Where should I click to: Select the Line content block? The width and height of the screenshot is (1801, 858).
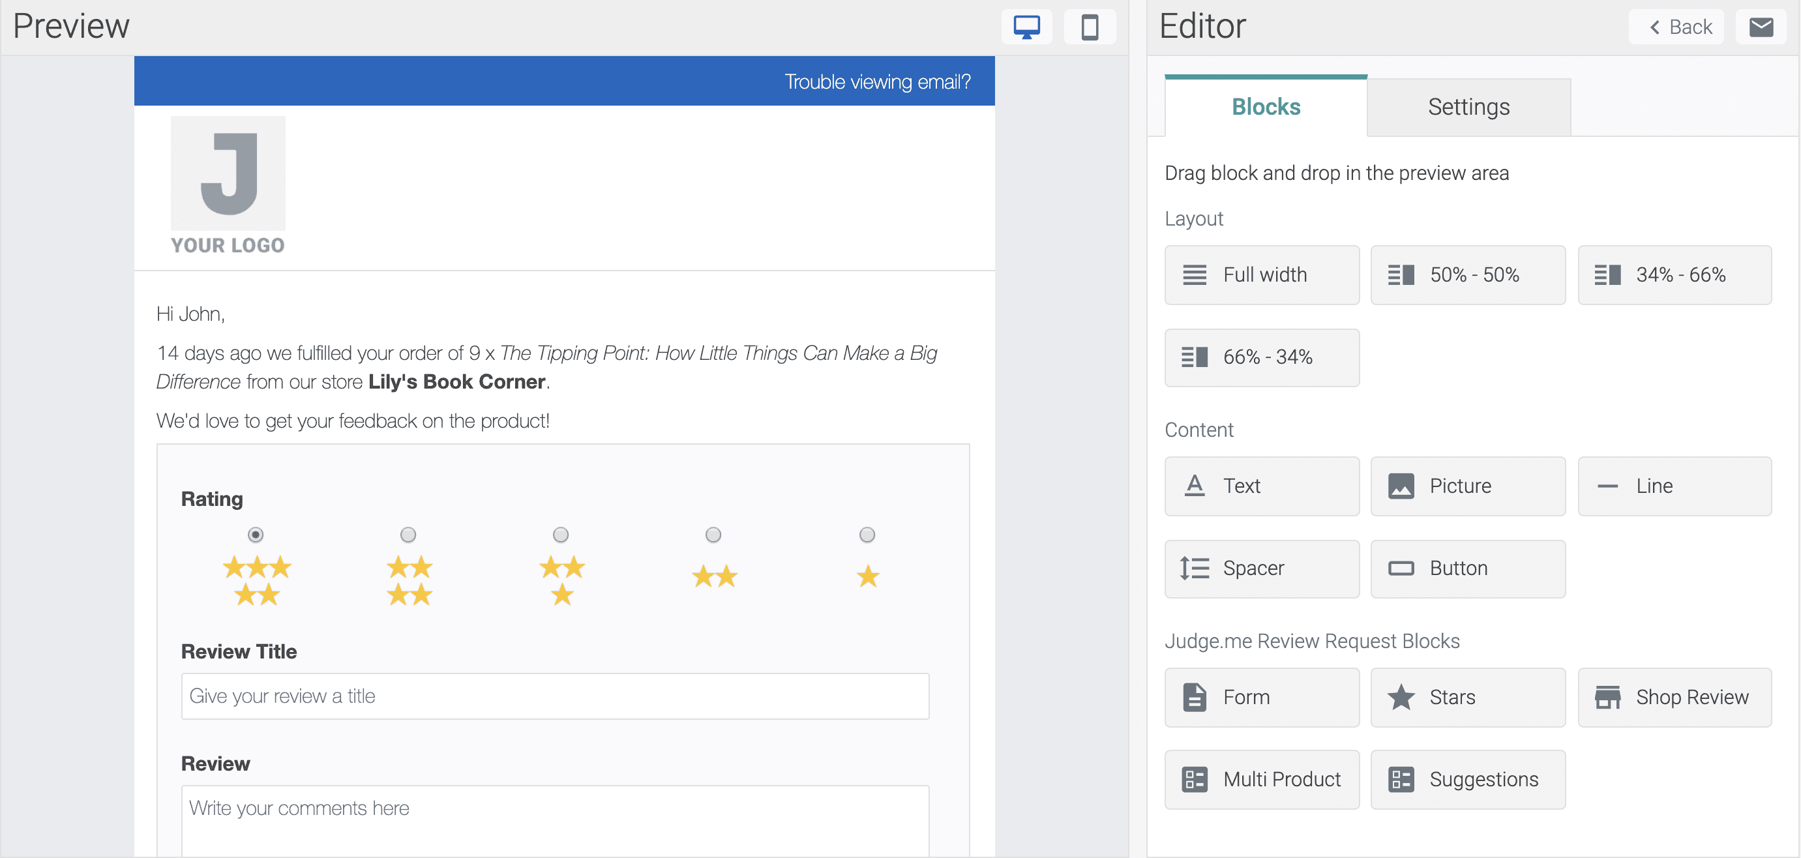[1674, 485]
